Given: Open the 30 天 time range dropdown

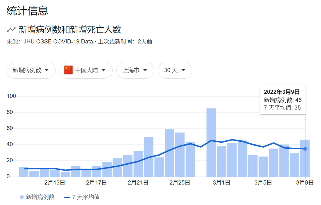Looking at the screenshot, I should point(175,70).
